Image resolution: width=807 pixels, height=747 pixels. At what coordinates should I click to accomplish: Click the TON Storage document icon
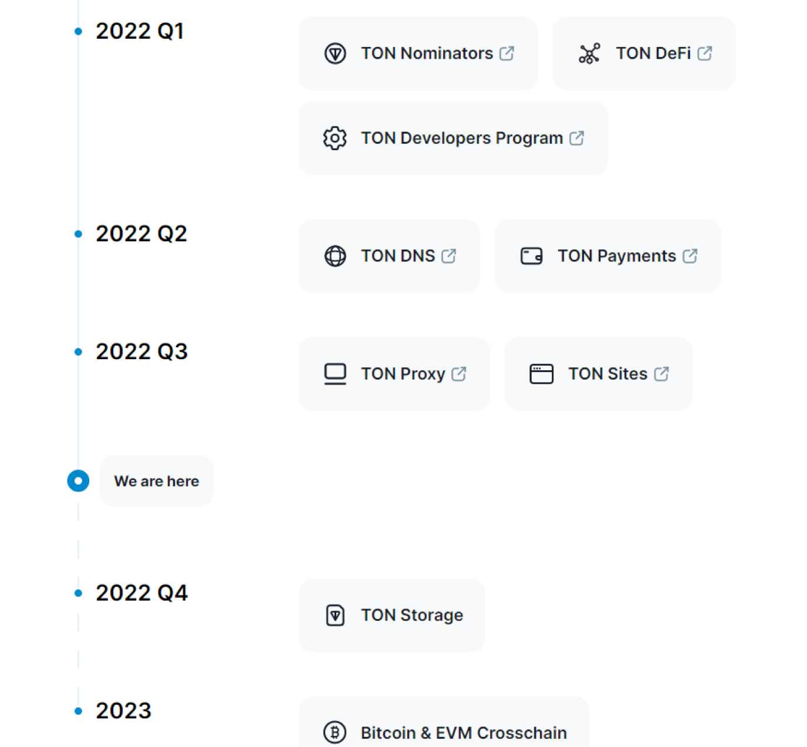335,615
